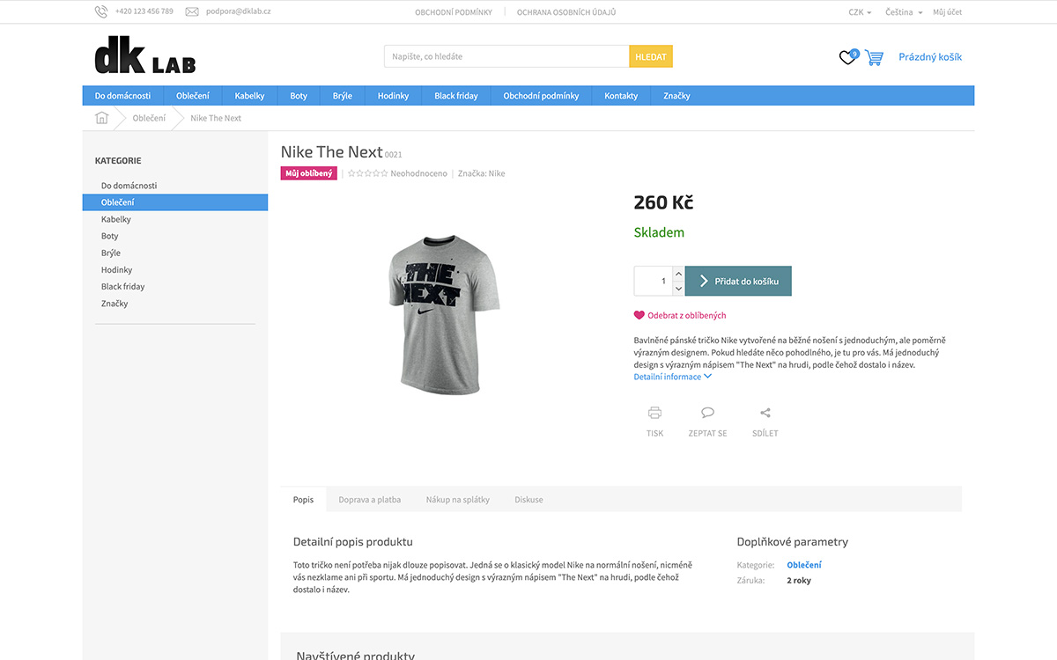Click the phone icon in top bar

[101, 11]
